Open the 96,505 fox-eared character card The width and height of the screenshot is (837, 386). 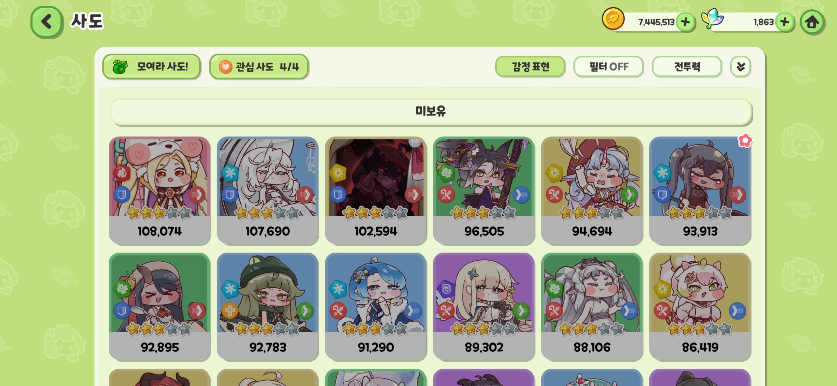pyautogui.click(x=484, y=191)
